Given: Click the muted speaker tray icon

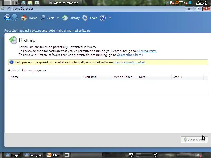Looking at the screenshot, I should pyautogui.click(x=186, y=3).
